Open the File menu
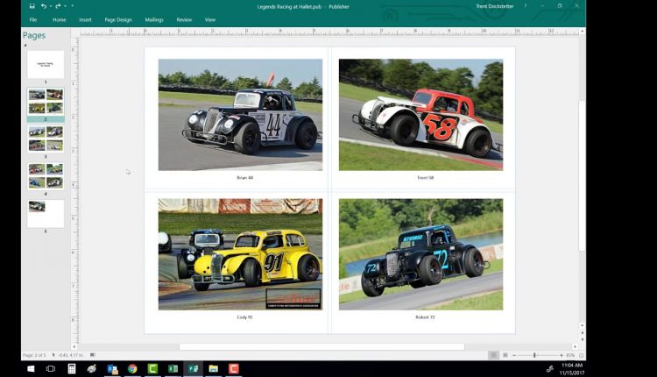The width and height of the screenshot is (657, 377). point(33,19)
